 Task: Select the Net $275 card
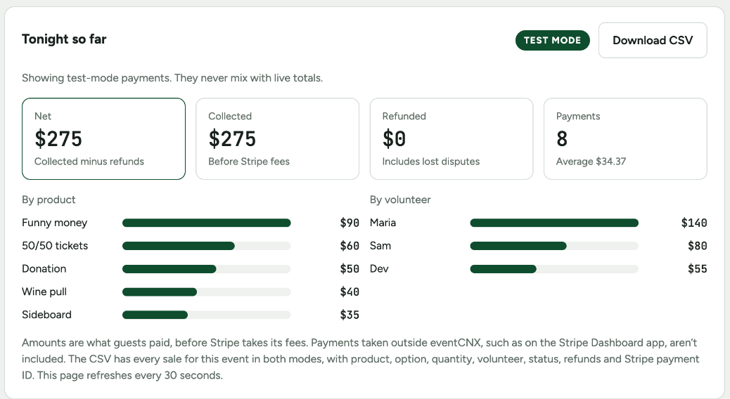pyautogui.click(x=104, y=138)
